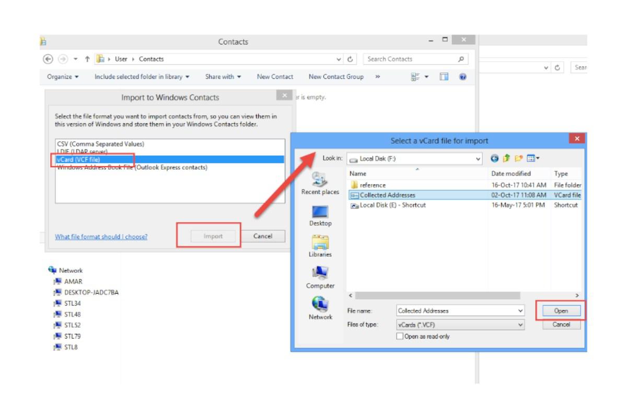Click the Contacts window help icon
This screenshot has height=418, width=627.
(462, 77)
